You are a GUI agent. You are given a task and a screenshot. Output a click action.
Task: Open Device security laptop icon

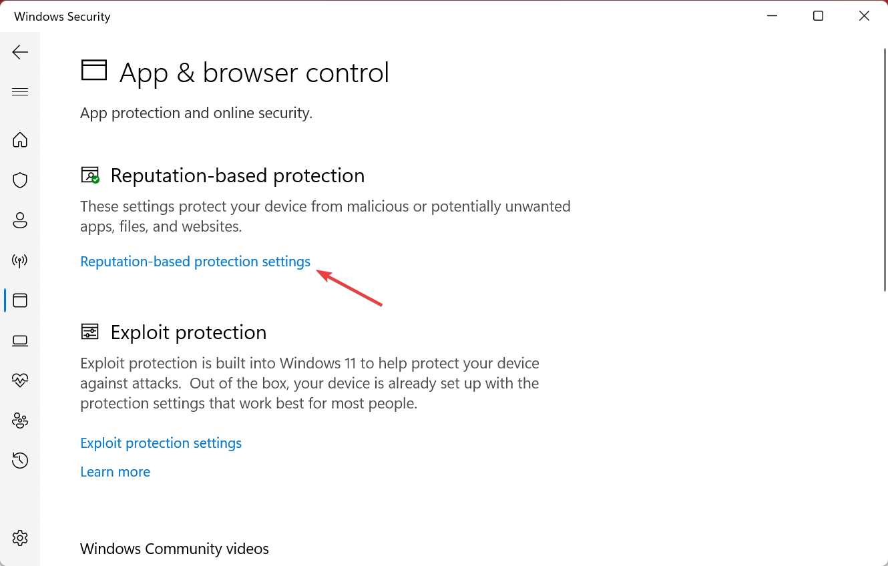20,340
